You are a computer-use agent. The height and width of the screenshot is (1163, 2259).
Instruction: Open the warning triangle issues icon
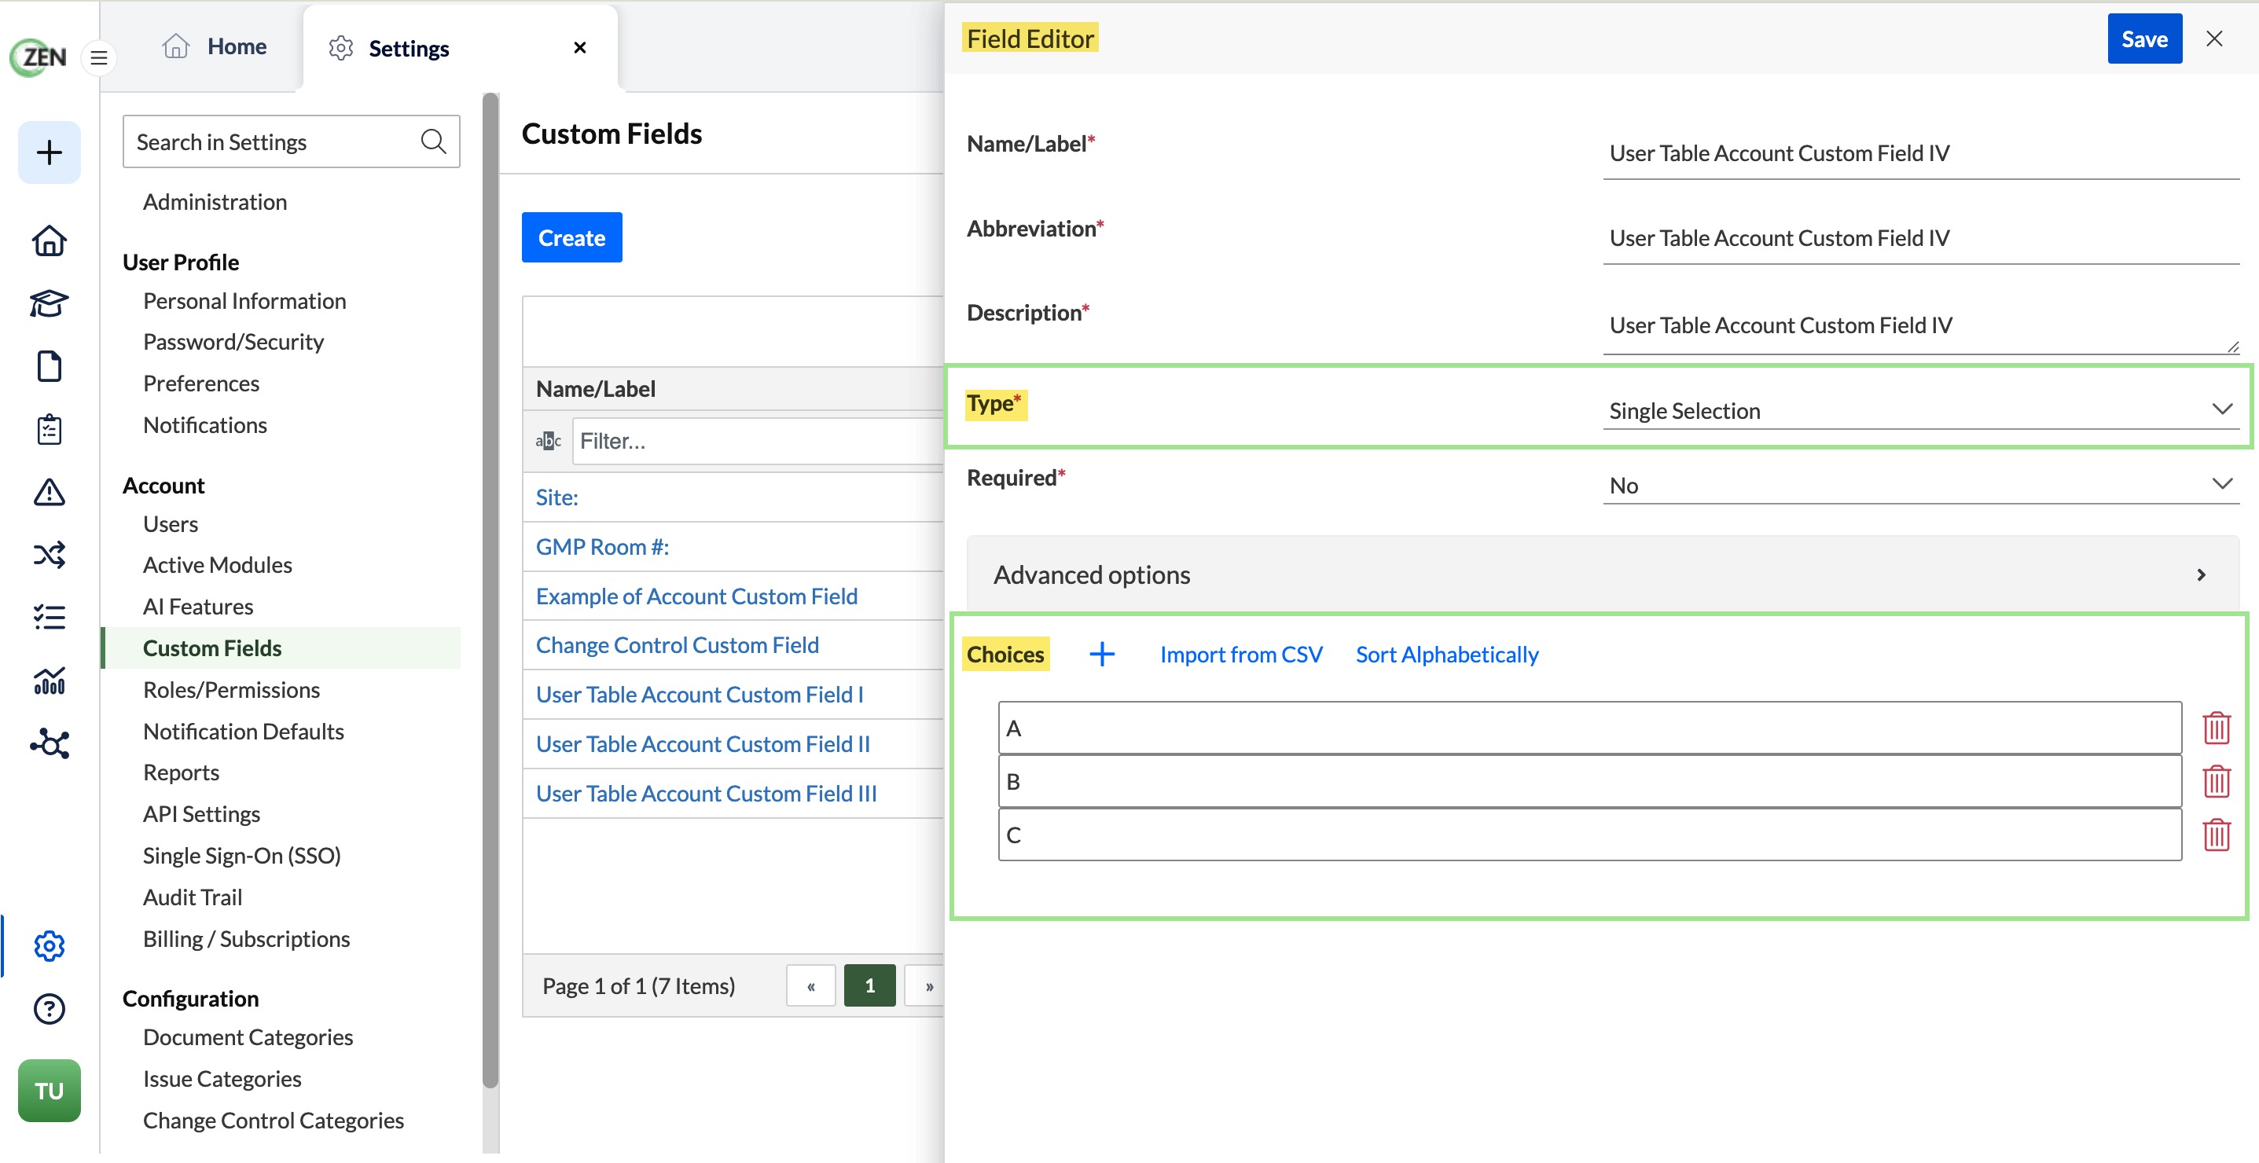point(49,493)
